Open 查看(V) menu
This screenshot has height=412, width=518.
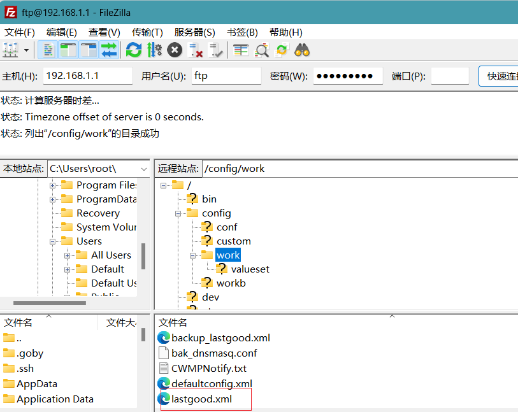point(104,32)
